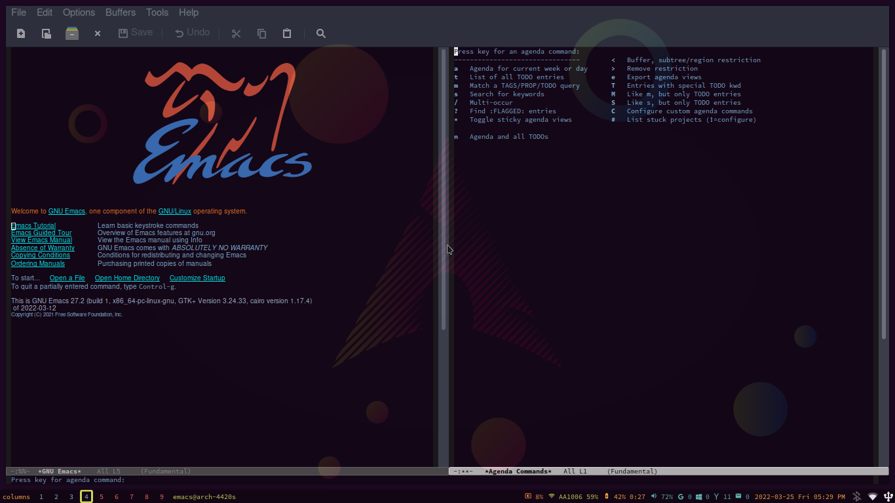The height and width of the screenshot is (503, 895).
Task: Click 'Toggle sticky agenda views' line
Action: point(521,120)
